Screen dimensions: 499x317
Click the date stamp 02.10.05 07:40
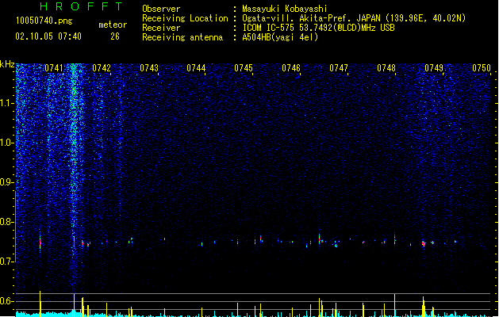[x=48, y=36]
